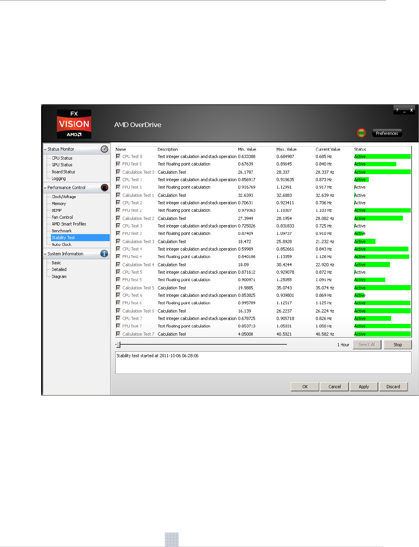Image resolution: width=419 pixels, height=547 pixels.
Task: Click the System Information blue info icon
Action: tap(104, 254)
